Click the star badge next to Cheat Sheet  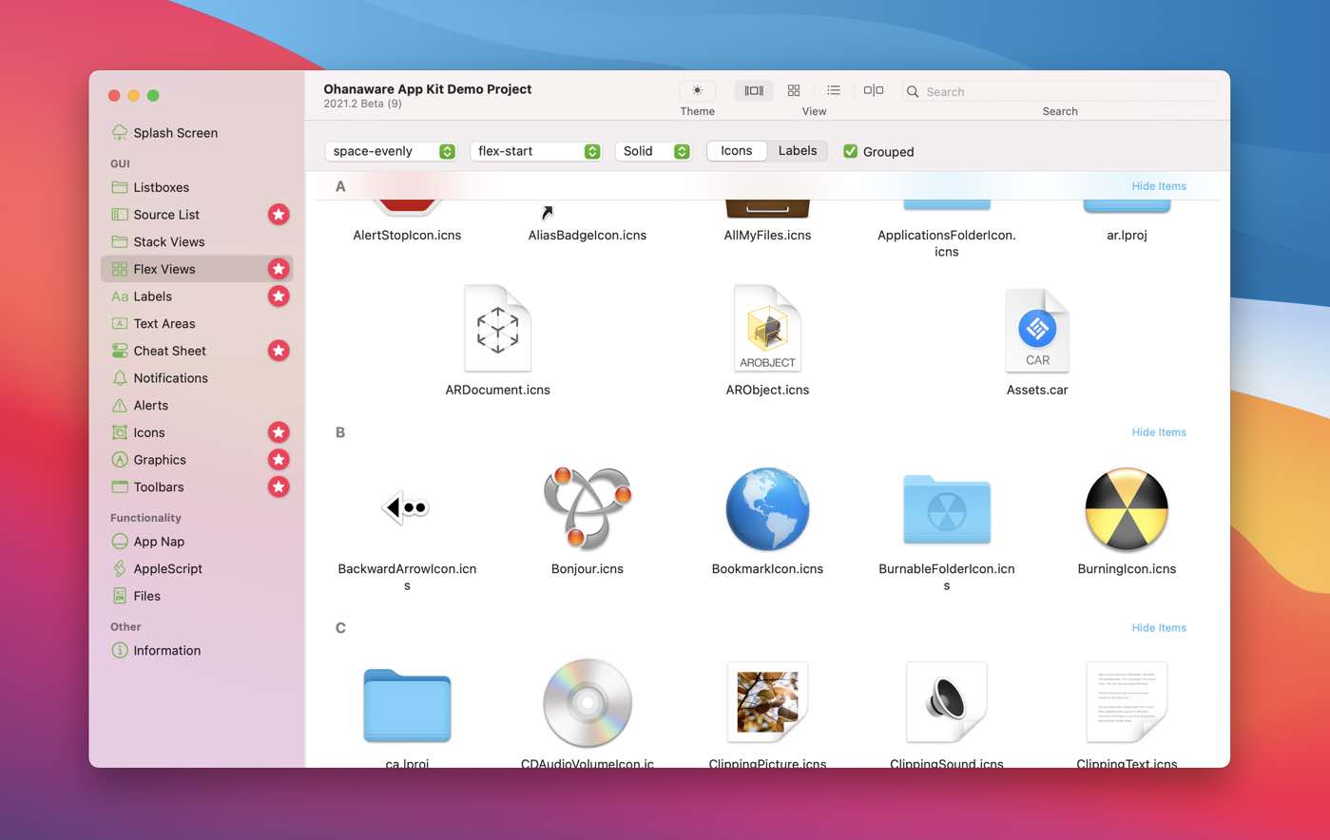[x=279, y=351]
